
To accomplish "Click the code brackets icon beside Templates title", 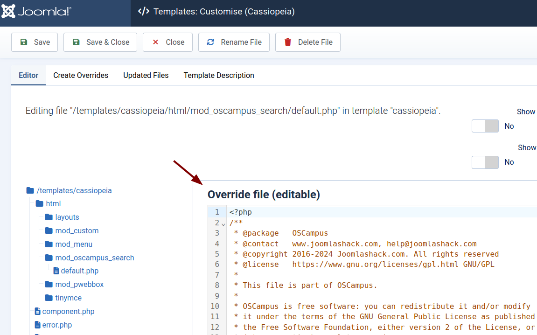I will [144, 11].
